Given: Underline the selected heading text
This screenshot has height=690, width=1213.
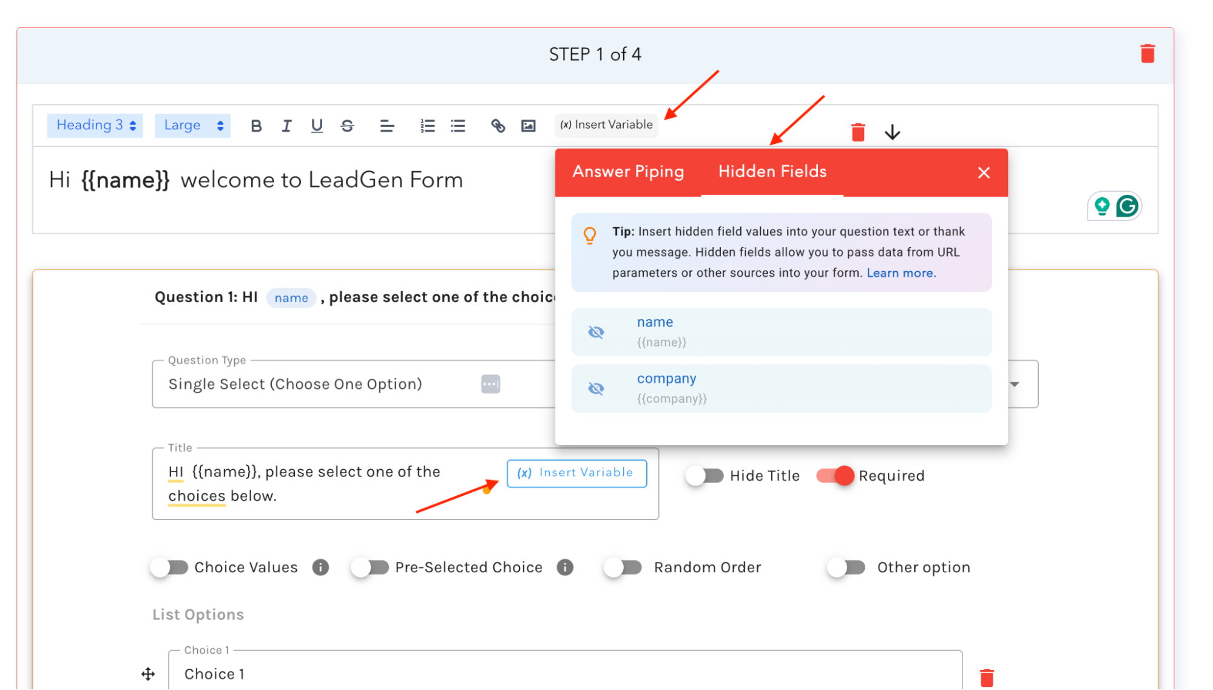Looking at the screenshot, I should (316, 125).
